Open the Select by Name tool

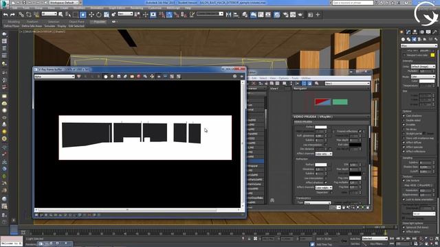point(68,14)
